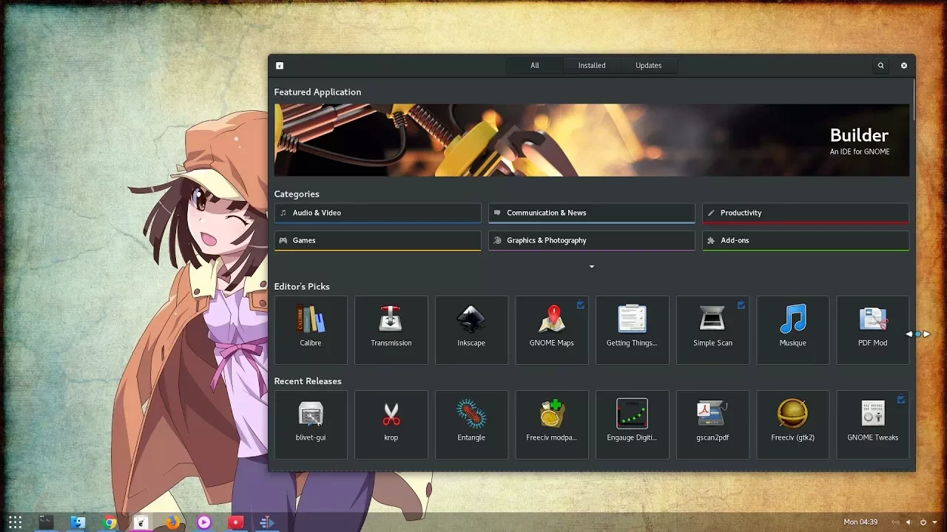Open the Engauge Digitizer app tile
This screenshot has width=947, height=532.
tap(632, 425)
